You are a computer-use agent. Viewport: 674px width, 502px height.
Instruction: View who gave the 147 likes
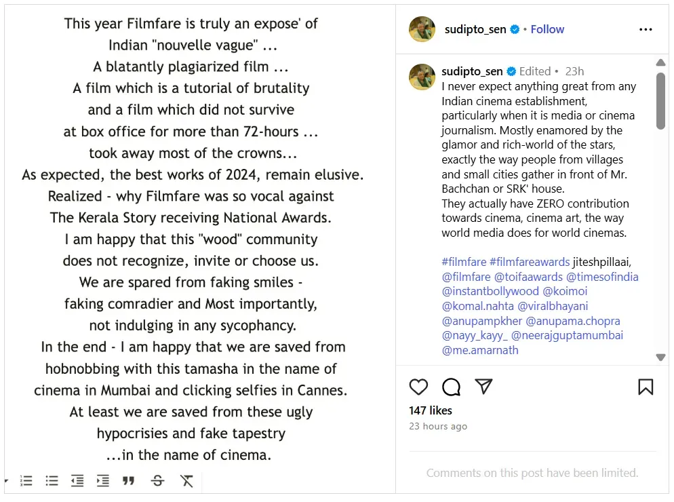(431, 410)
